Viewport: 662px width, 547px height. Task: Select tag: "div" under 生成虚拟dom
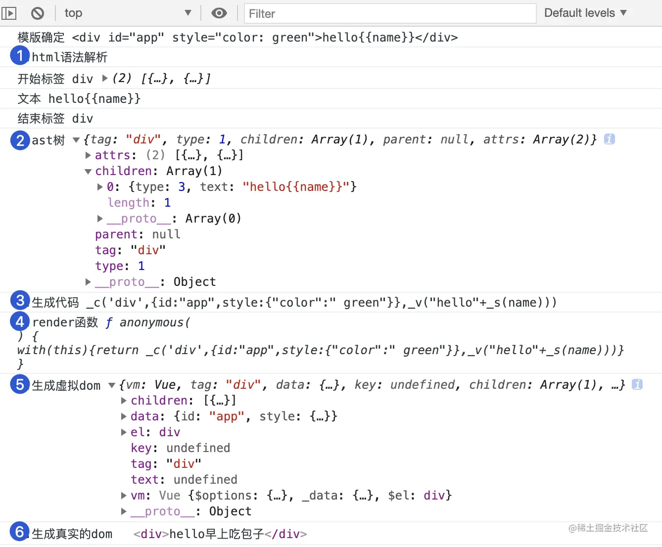click(x=166, y=464)
